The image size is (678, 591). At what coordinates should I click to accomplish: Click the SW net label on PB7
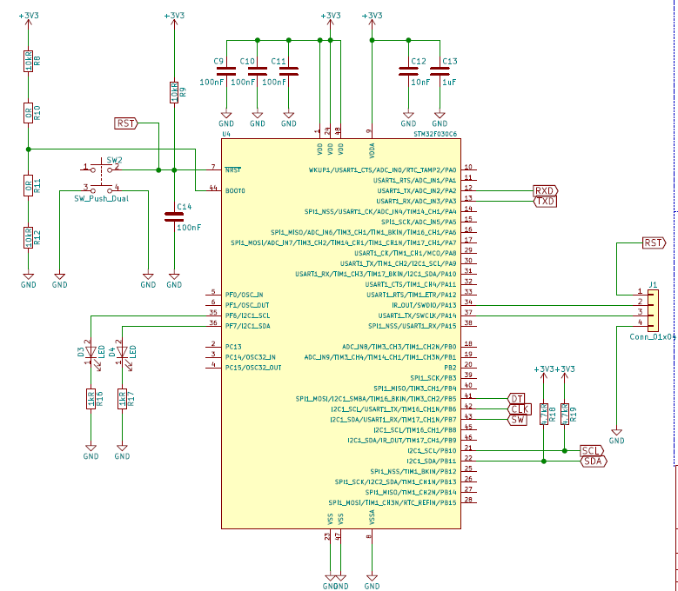(517, 419)
